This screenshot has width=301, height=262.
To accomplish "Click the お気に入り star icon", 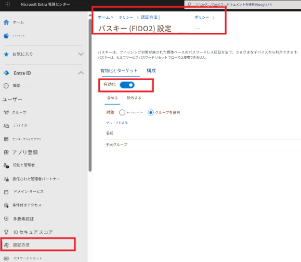I will pos(6,54).
